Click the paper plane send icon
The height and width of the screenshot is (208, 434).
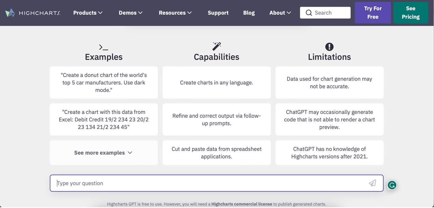pos(372,183)
